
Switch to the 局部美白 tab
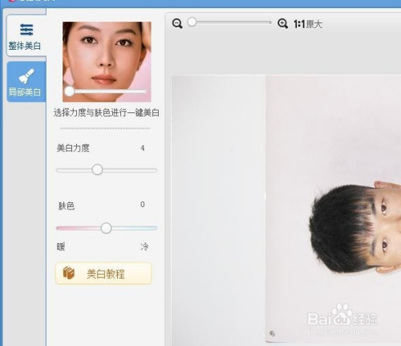point(26,82)
